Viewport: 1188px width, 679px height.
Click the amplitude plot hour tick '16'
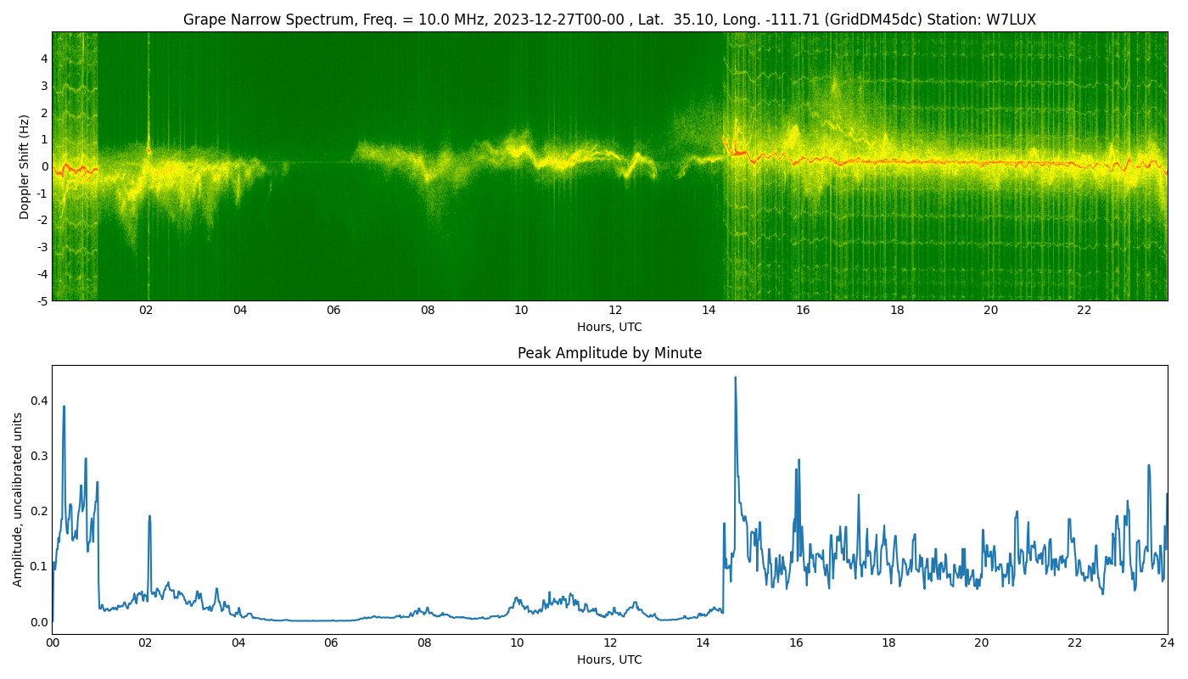[x=796, y=643]
